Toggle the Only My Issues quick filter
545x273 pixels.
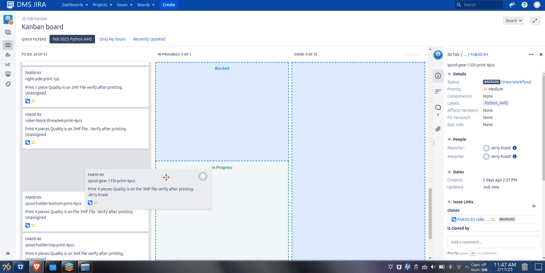coord(113,39)
